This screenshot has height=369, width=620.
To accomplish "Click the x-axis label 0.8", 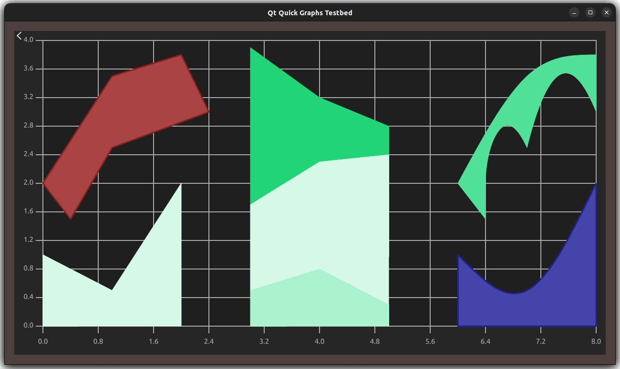I will [98, 341].
